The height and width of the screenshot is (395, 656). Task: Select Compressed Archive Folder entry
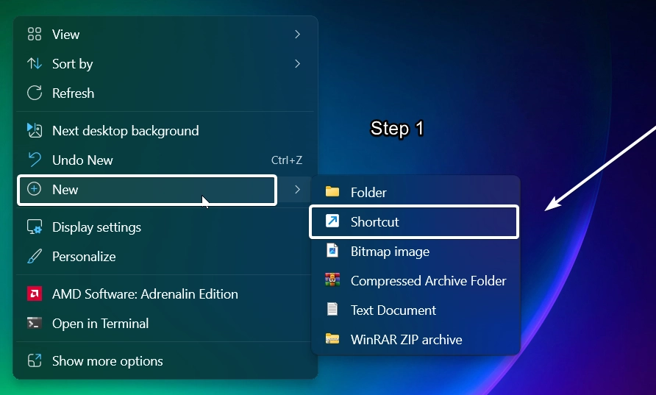tap(415, 280)
